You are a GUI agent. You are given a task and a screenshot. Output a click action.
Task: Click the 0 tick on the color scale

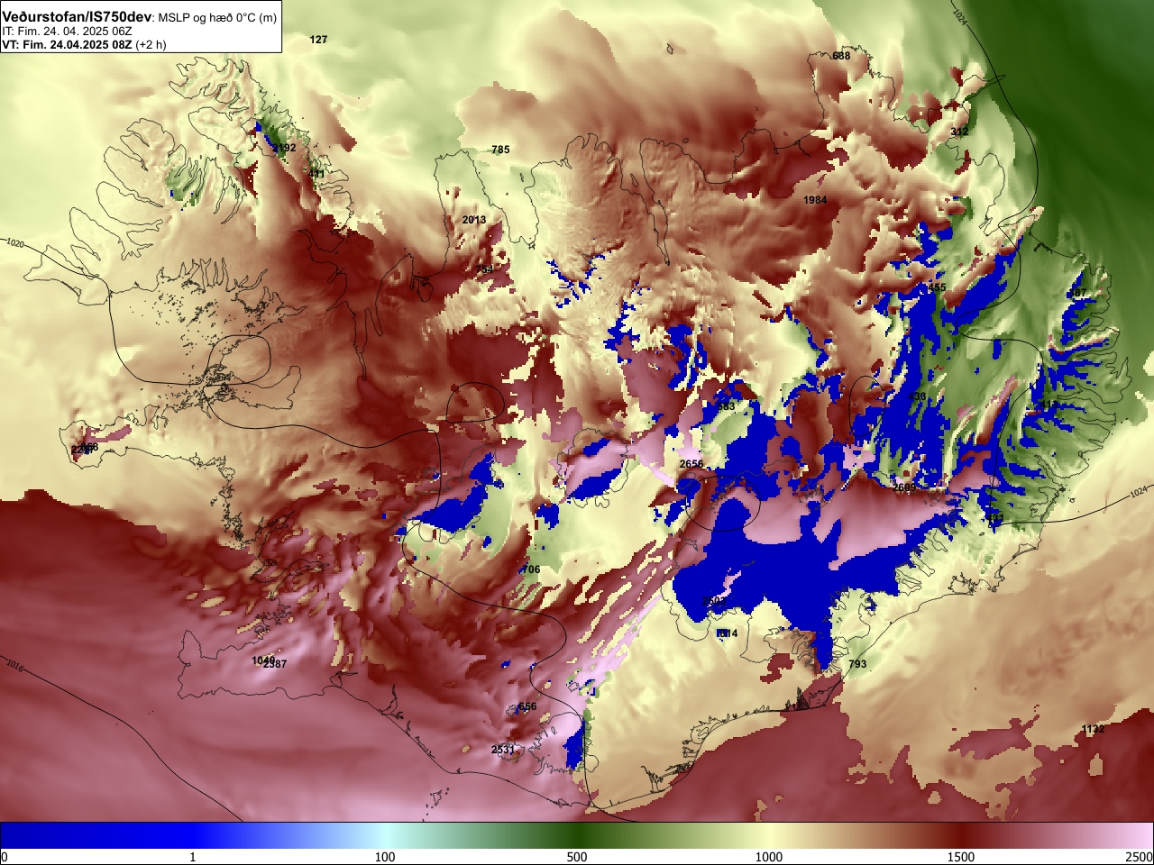(5, 857)
